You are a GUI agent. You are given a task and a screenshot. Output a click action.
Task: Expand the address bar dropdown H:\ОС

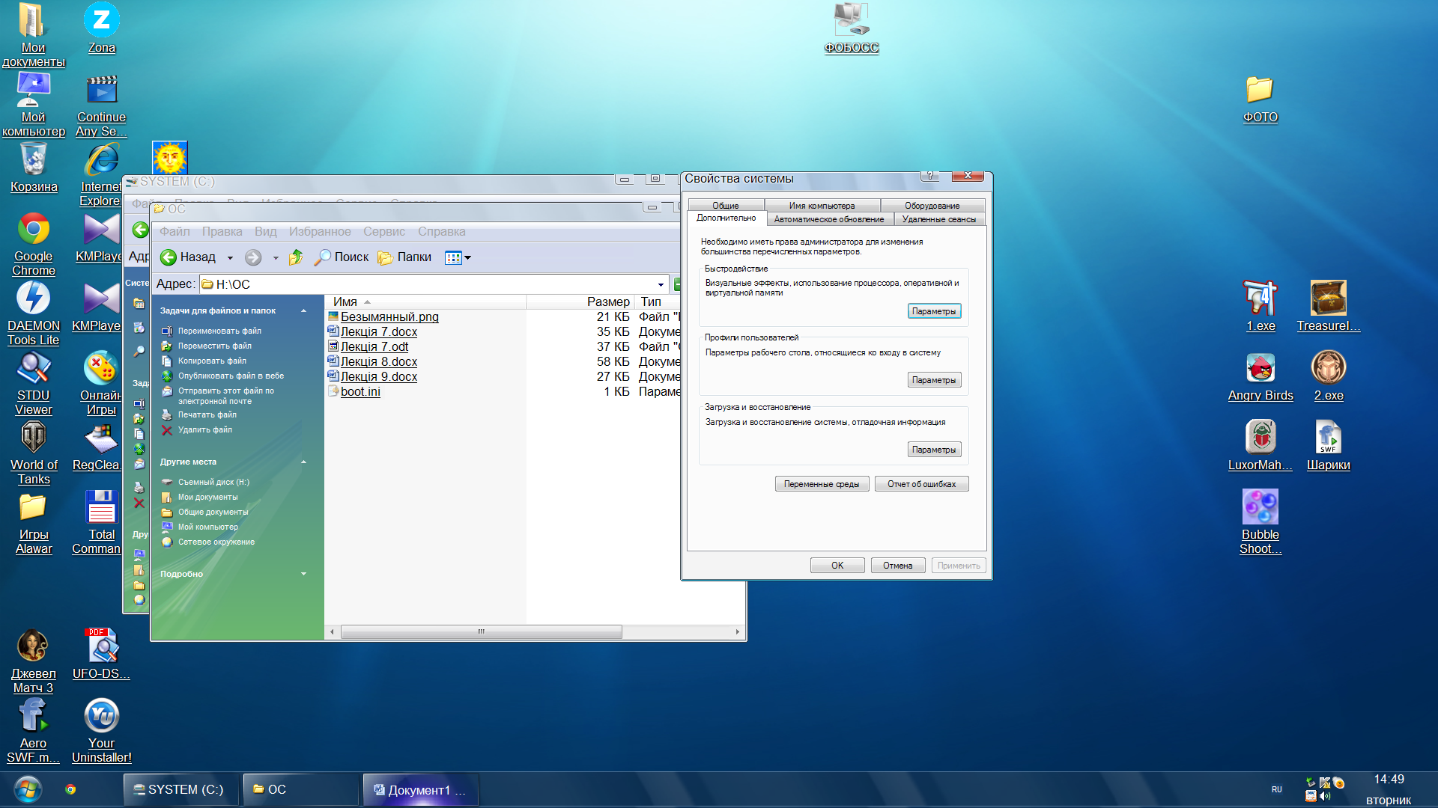tap(661, 284)
